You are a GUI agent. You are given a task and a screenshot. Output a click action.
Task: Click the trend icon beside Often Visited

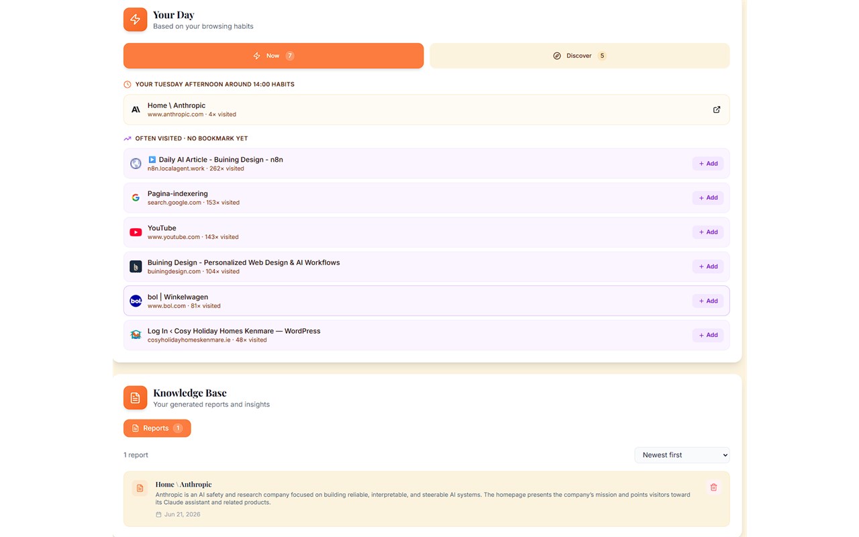pos(128,138)
